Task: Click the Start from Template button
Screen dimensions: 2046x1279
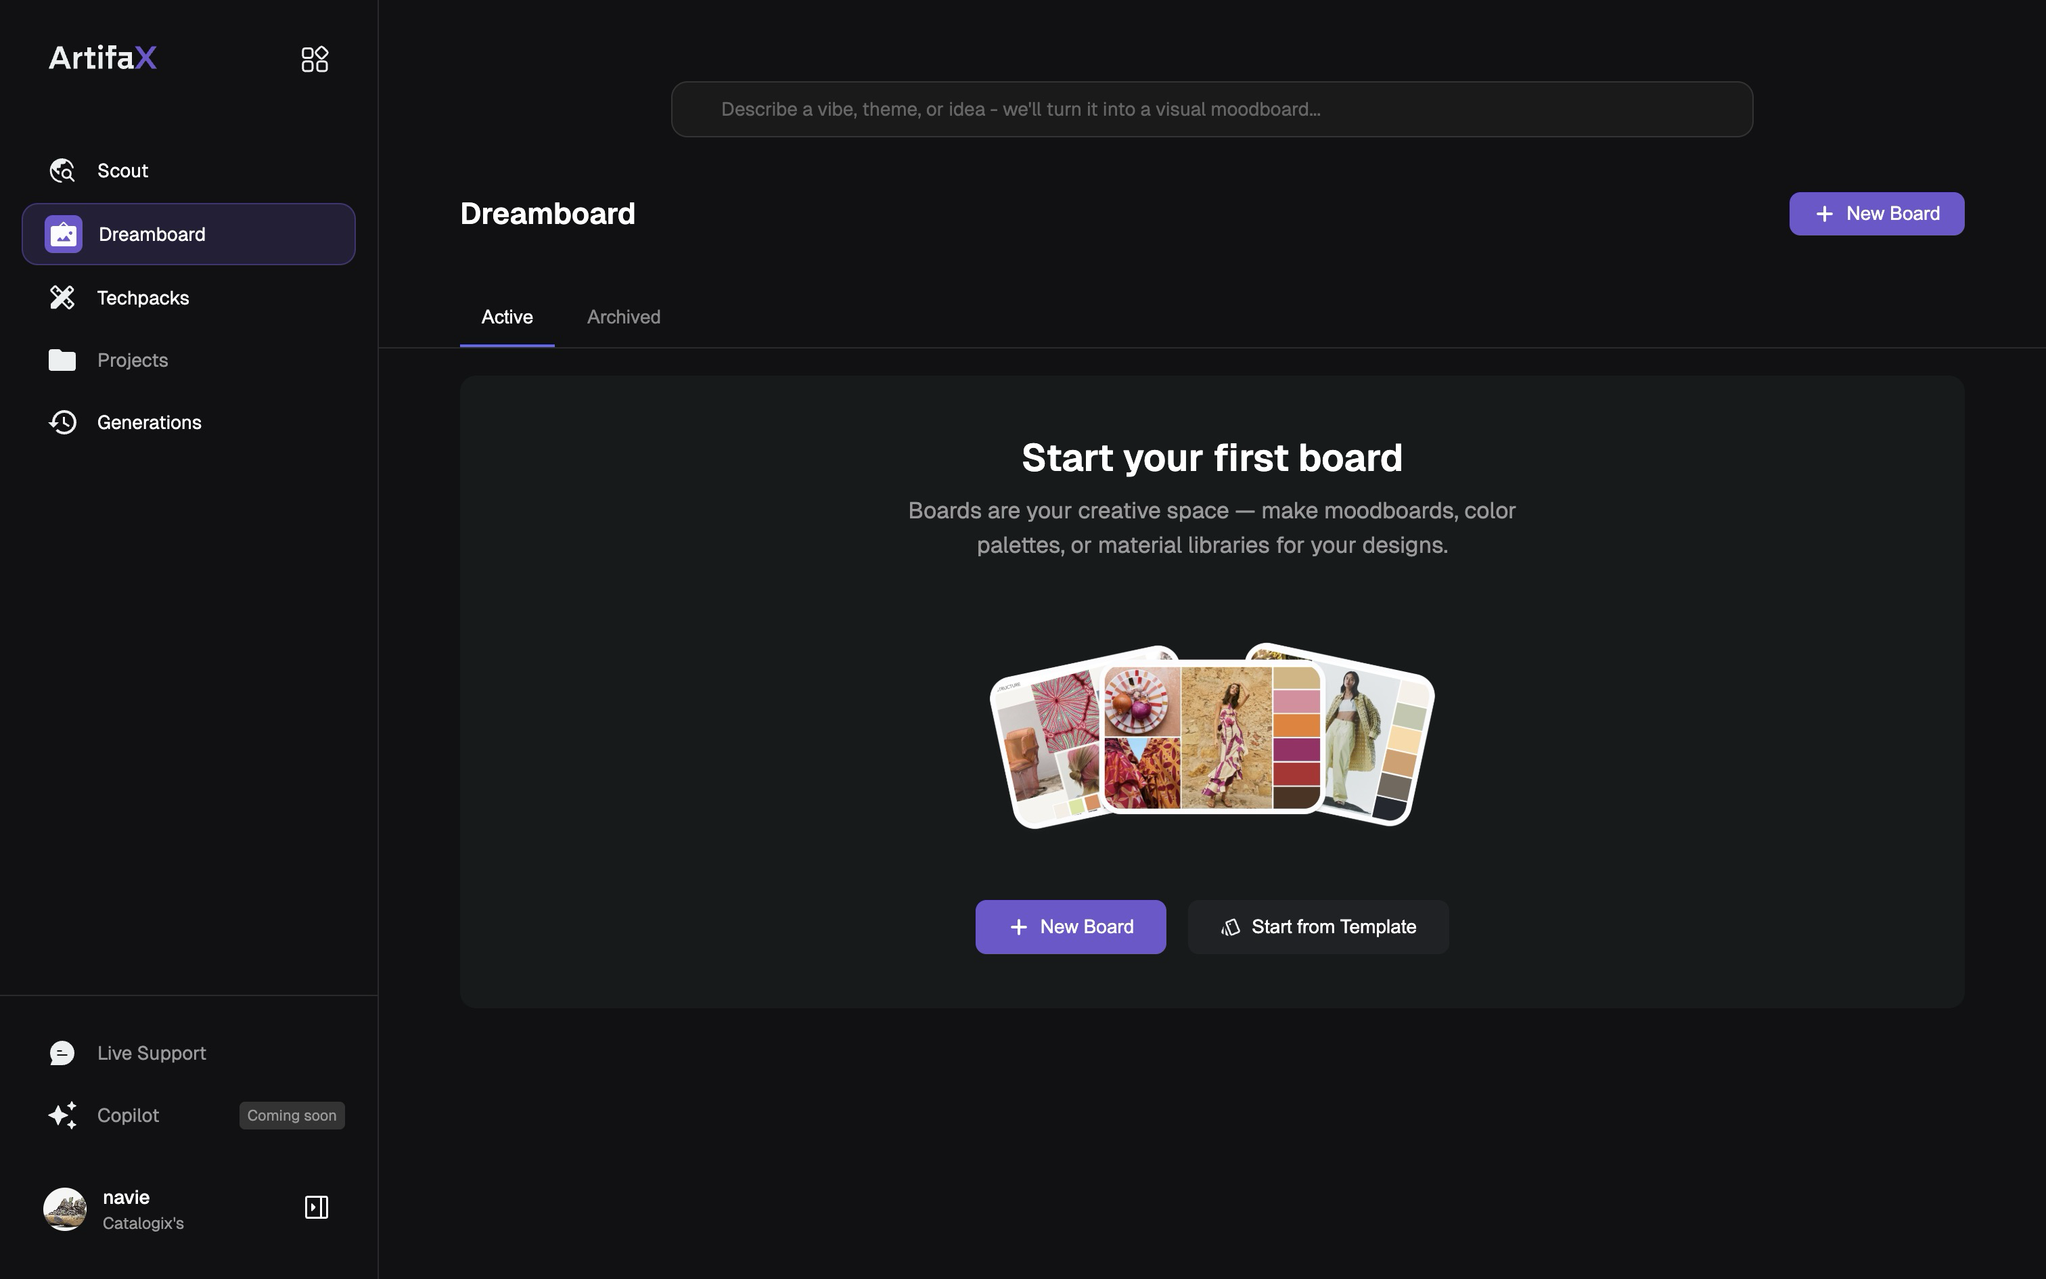Action: point(1318,927)
